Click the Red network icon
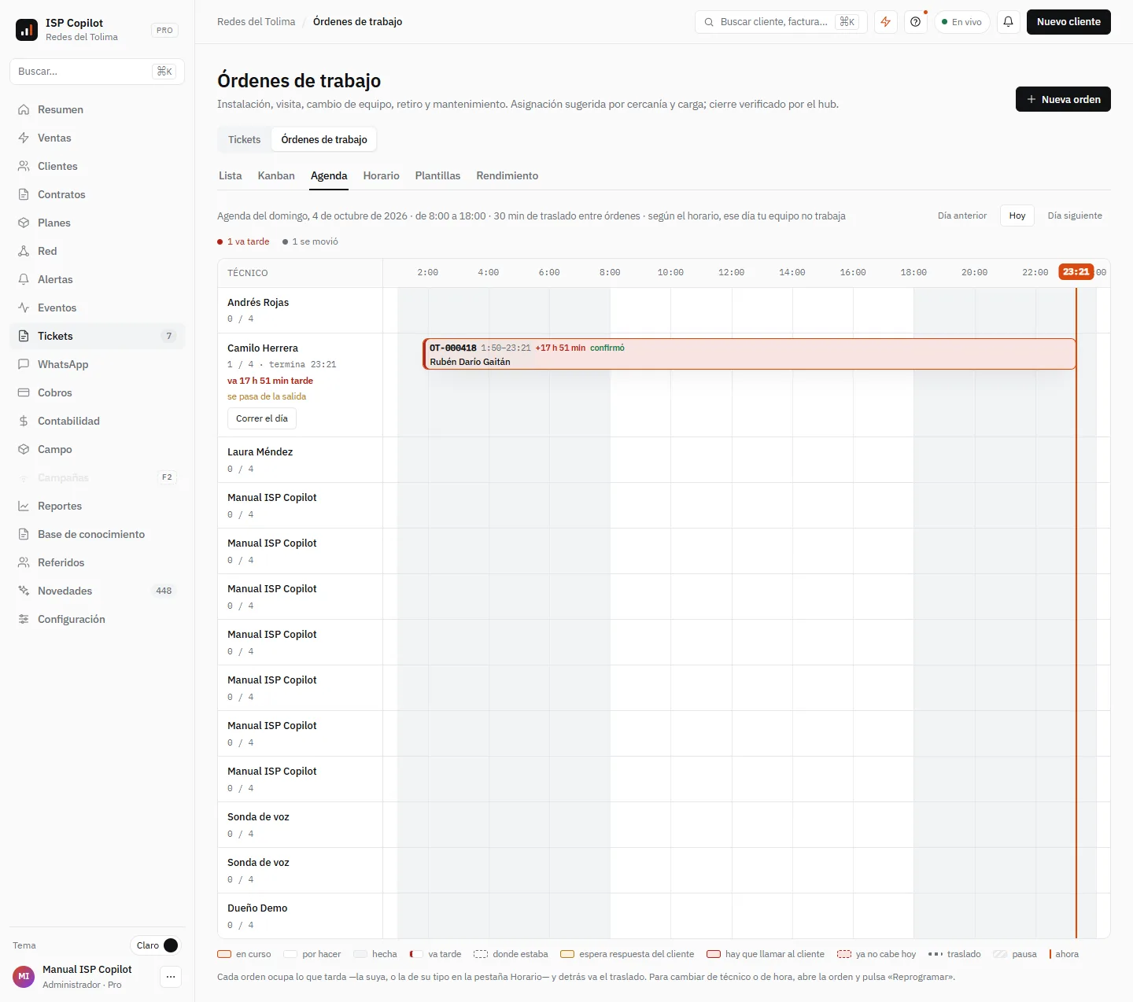Image resolution: width=1133 pixels, height=1002 pixels. pos(24,251)
